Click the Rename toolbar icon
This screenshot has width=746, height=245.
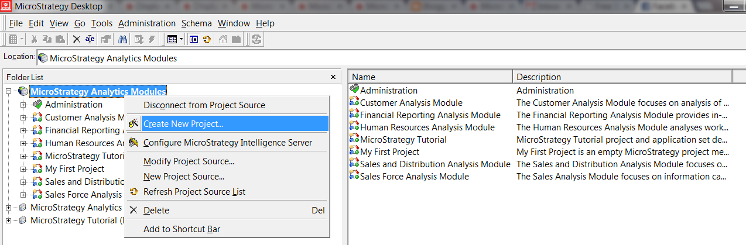coord(90,39)
